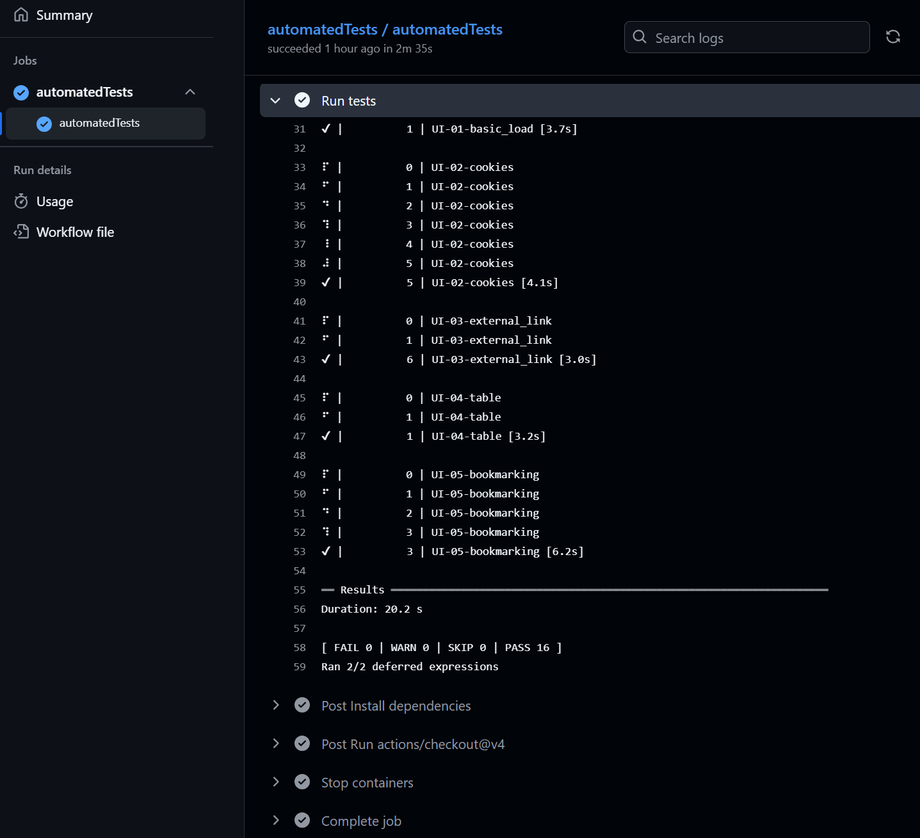The width and height of the screenshot is (920, 838).
Task: Click the Jobs section label
Action: point(25,61)
